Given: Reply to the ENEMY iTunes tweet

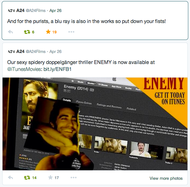Looking at the screenshot, I should pos(10,178).
